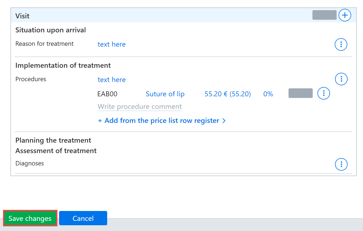Click 'text here' for Reason for treatment
The height and width of the screenshot is (231, 363).
[x=112, y=44]
